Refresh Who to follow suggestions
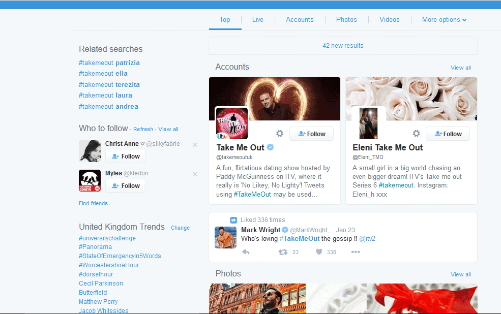This screenshot has width=501, height=314. (143, 129)
